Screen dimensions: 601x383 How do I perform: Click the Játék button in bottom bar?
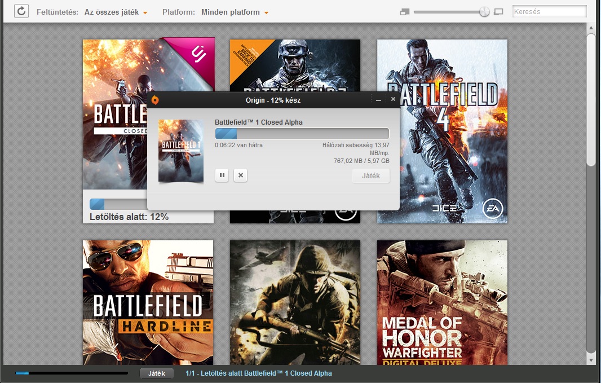(x=156, y=373)
